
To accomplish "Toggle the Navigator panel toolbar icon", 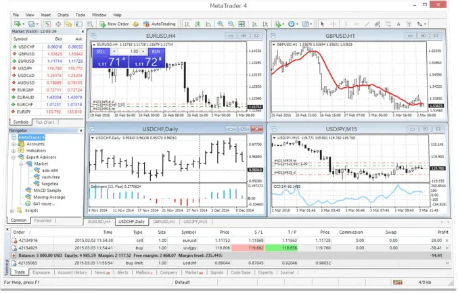I will [68, 24].
